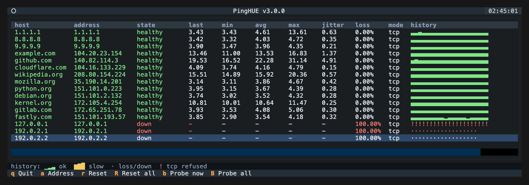This screenshot has height=185, width=529.
Task: Click the address column header
Action: (87, 25)
